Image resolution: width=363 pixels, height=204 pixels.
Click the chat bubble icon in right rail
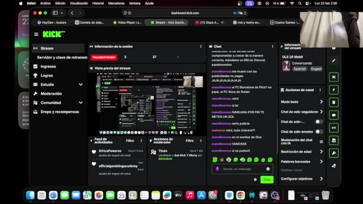(x=334, y=115)
